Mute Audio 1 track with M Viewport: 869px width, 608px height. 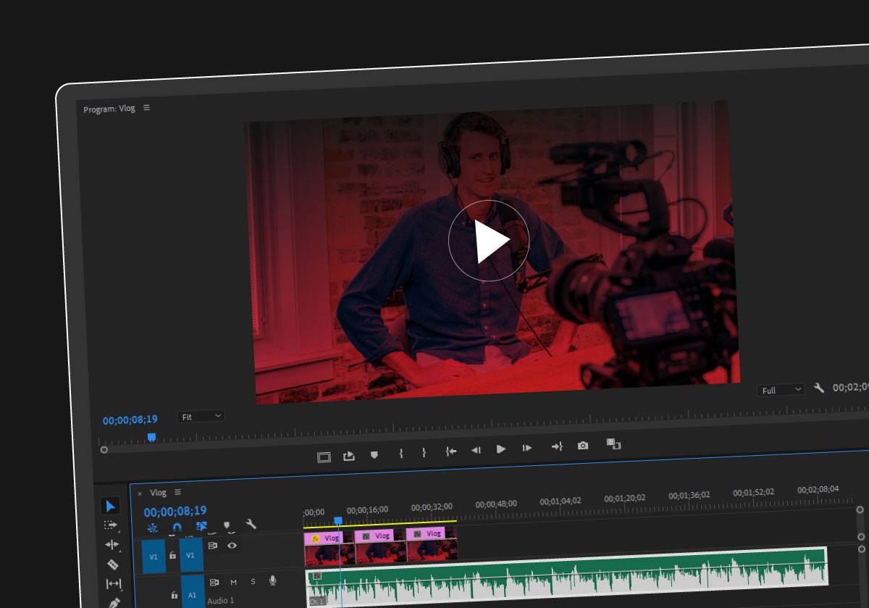click(233, 581)
